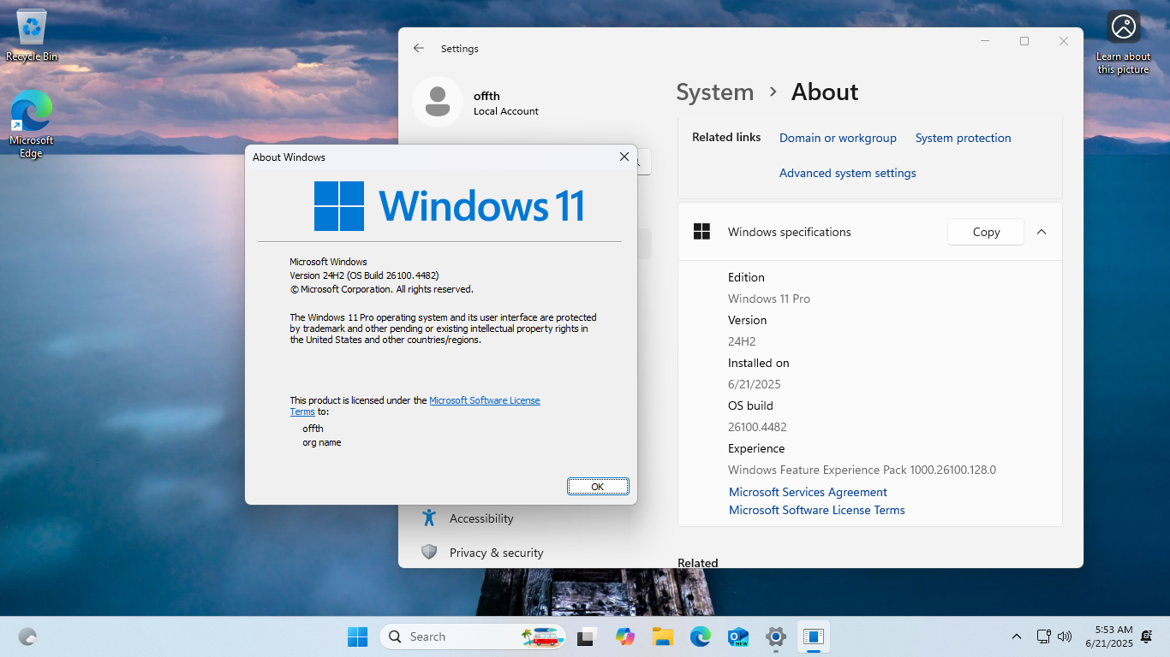Collapse the Windows specifications section

[1042, 232]
